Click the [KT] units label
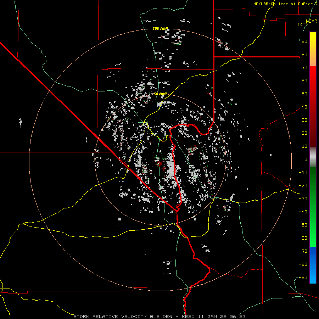 click(303, 24)
